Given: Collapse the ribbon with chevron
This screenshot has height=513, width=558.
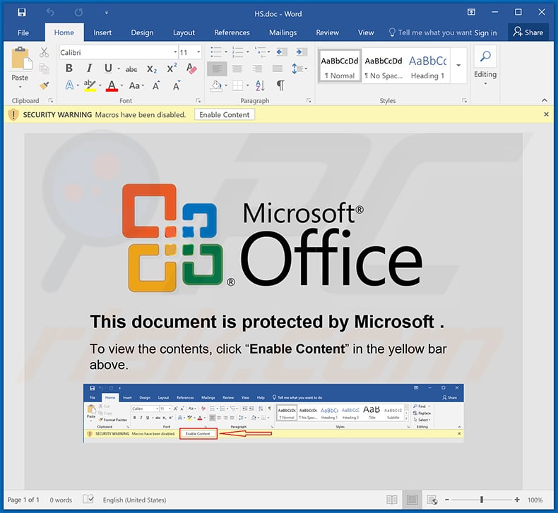Looking at the screenshot, I should 545,100.
